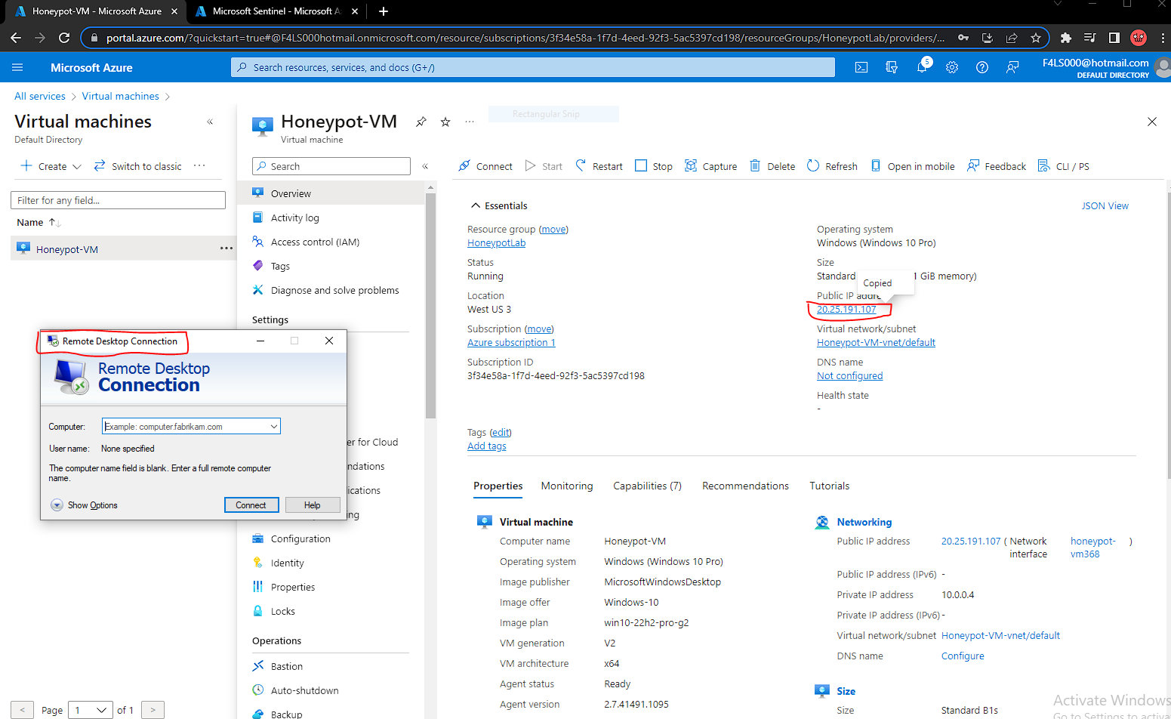This screenshot has width=1171, height=719.
Task: Click the Not configured DNS name link
Action: [849, 375]
